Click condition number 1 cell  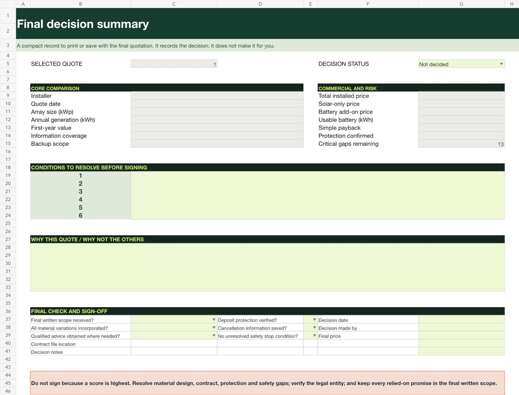(x=80, y=175)
